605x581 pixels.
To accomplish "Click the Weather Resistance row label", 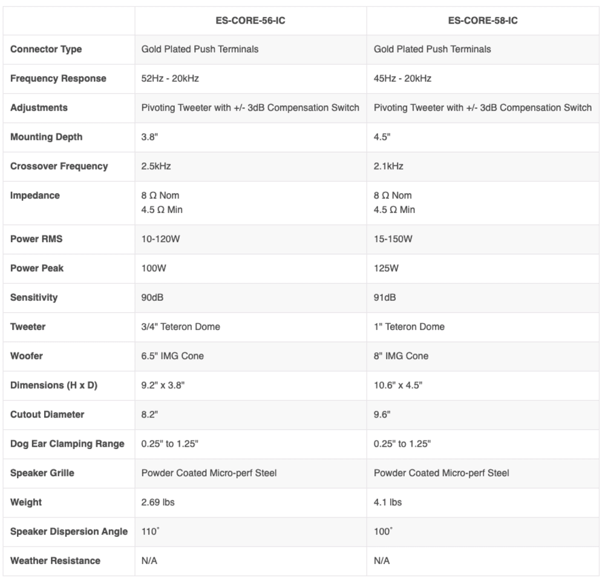I will point(55,561).
